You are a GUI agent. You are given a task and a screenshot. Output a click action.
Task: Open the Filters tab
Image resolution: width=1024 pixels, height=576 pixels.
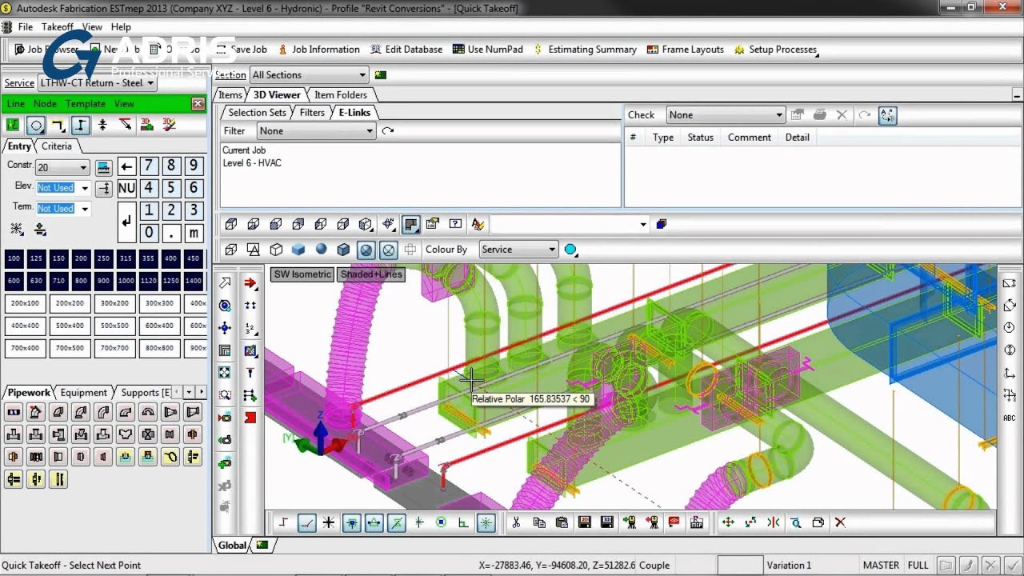point(312,112)
